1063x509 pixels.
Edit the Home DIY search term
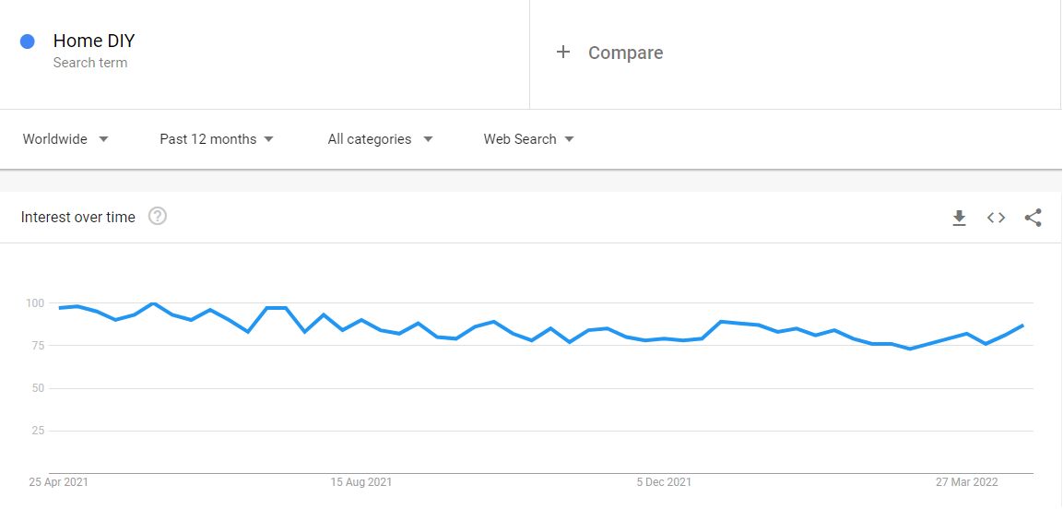[94, 41]
